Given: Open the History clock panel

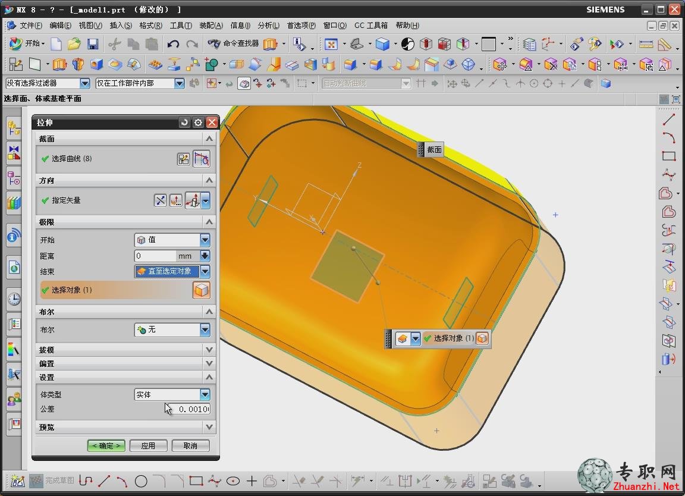Looking at the screenshot, I should tap(14, 299).
